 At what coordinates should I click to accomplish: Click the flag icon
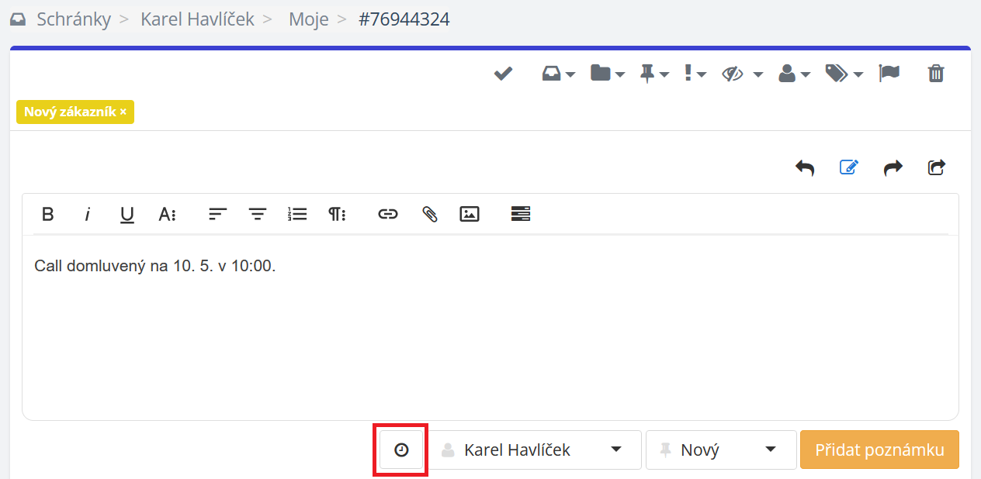(889, 74)
